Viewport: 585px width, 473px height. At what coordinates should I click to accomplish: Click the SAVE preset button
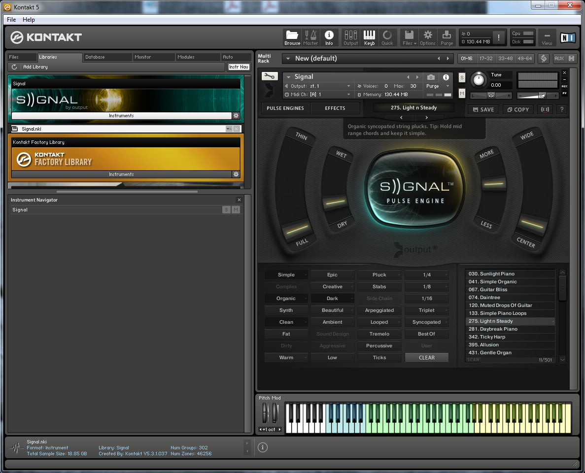pyautogui.click(x=483, y=110)
